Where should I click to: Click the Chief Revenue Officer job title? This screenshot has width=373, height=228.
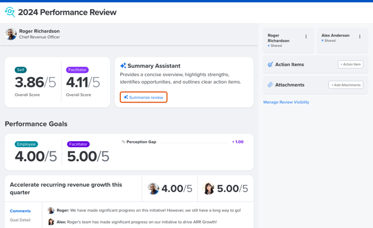pyautogui.click(x=40, y=37)
